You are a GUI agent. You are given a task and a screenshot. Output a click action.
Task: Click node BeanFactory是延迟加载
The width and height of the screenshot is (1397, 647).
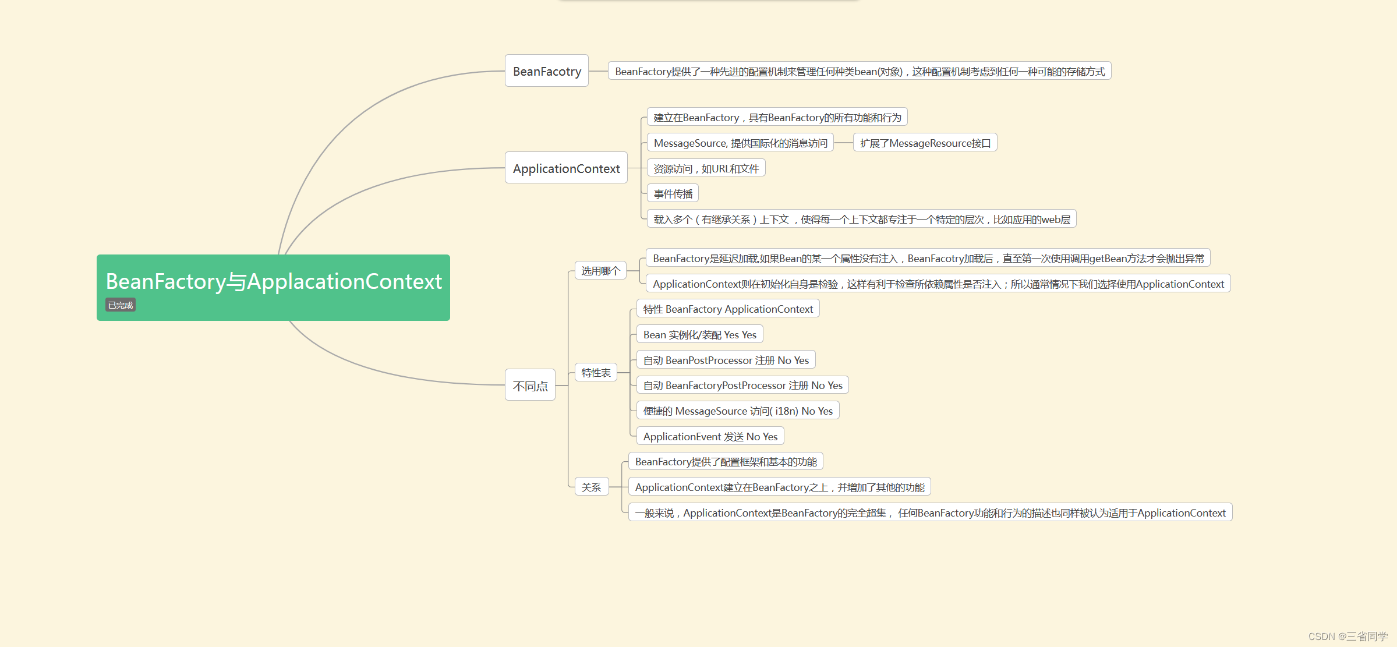coord(928,258)
